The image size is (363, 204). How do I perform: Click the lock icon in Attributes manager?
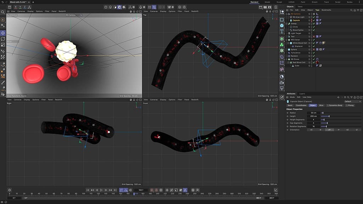[x=354, y=97]
